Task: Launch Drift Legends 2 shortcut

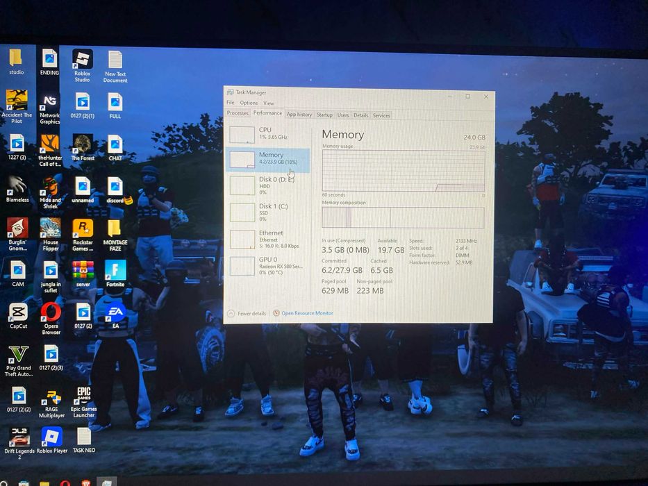Action: click(19, 443)
